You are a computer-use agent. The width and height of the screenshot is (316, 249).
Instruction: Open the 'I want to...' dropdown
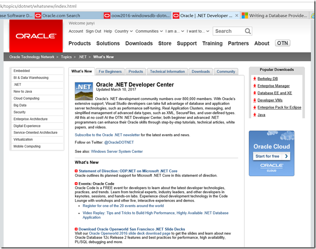(x=198, y=31)
